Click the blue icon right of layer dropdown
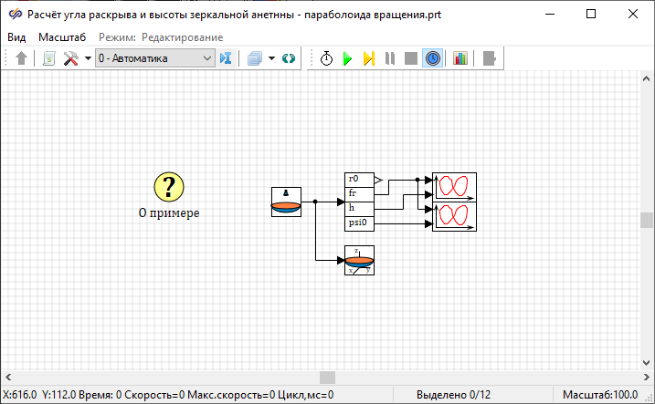Image resolution: width=655 pixels, height=404 pixels. (227, 58)
